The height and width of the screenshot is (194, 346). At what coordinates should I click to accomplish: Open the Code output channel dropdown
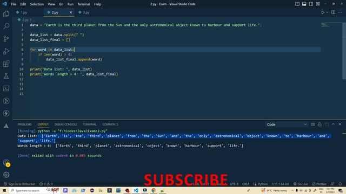click(287, 124)
